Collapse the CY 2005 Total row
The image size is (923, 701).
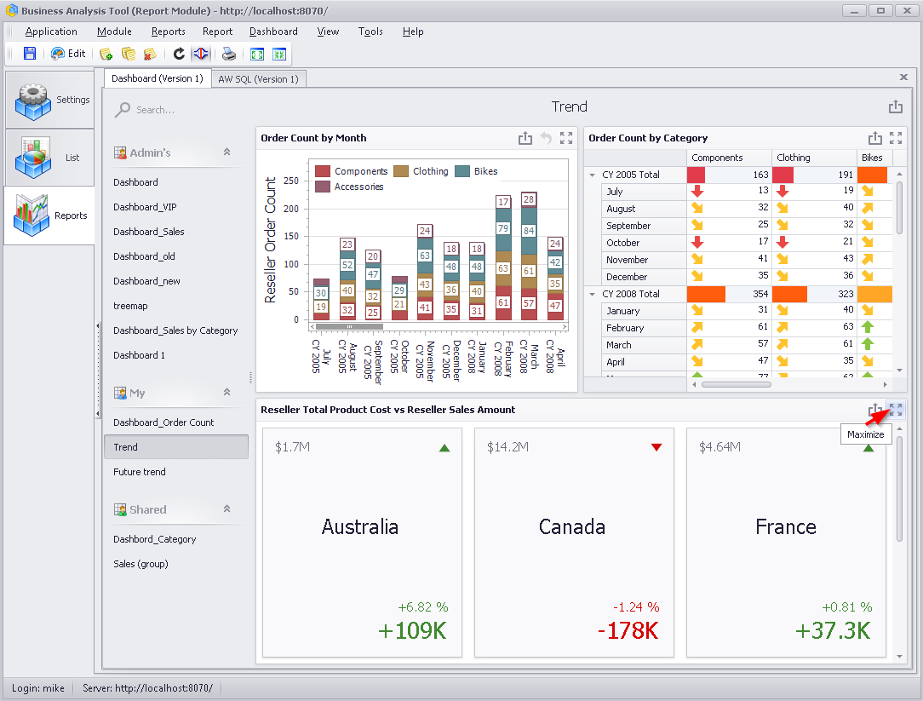(x=592, y=175)
